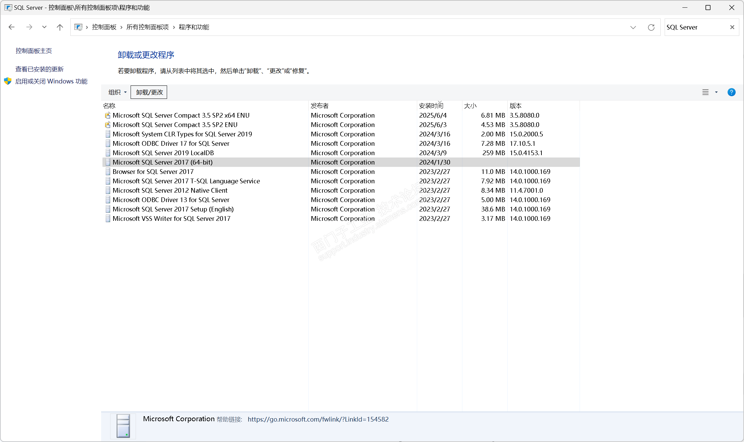Refresh the programs list

point(651,27)
